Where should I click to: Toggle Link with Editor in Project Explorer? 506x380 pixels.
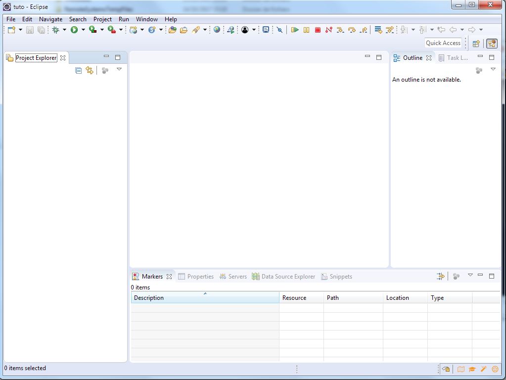point(90,71)
